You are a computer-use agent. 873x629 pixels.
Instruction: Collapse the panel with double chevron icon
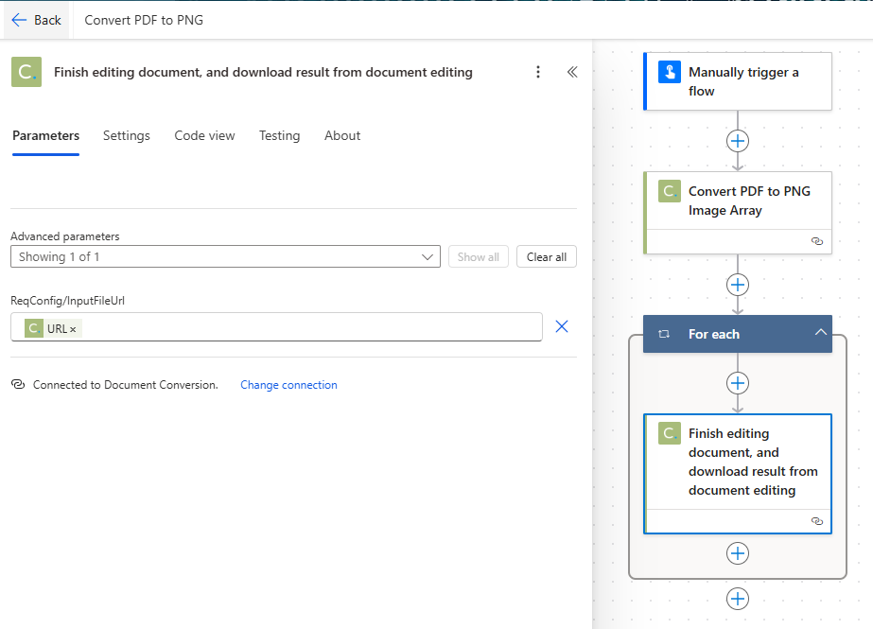(x=572, y=72)
